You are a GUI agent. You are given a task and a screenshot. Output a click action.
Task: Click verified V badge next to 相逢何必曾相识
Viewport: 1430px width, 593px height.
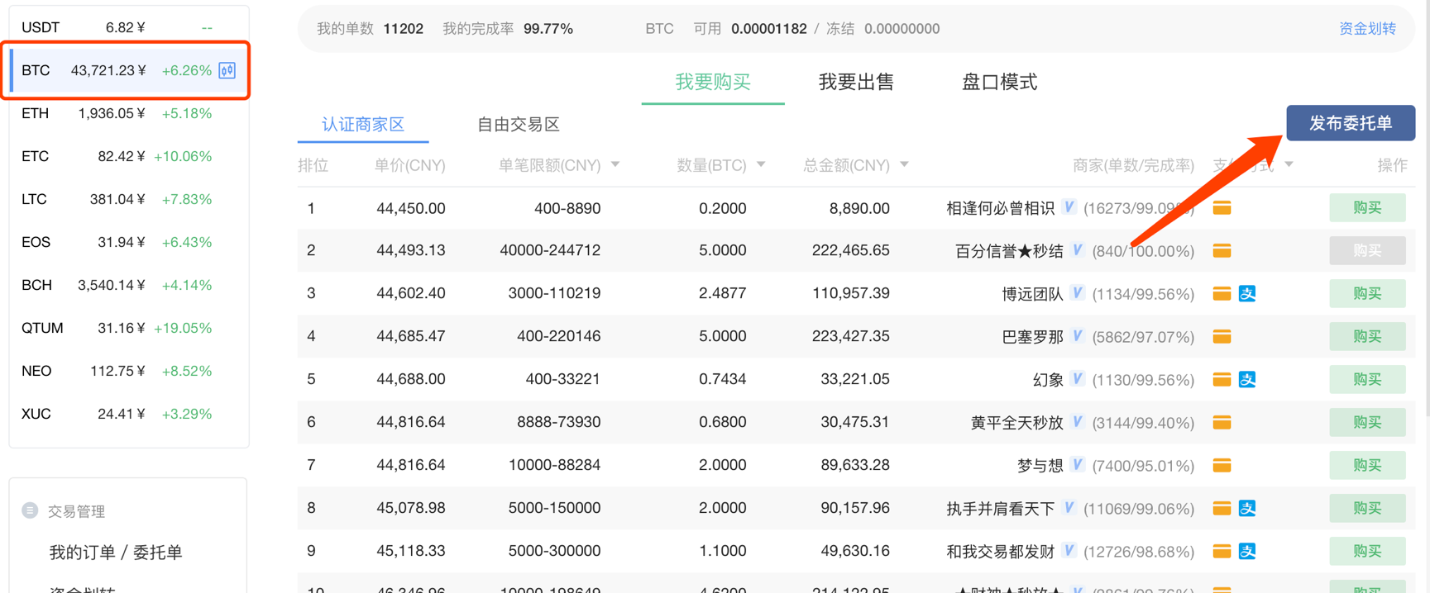pyautogui.click(x=1069, y=207)
